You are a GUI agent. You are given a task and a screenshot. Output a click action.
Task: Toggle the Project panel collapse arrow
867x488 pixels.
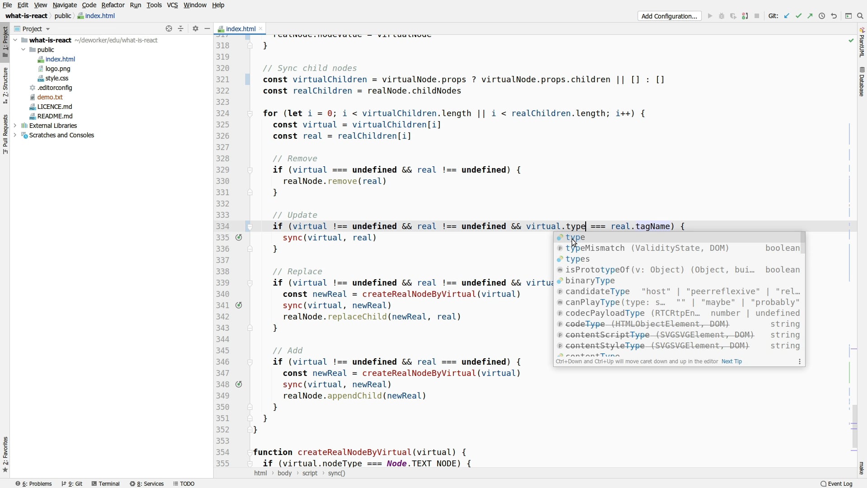click(207, 28)
